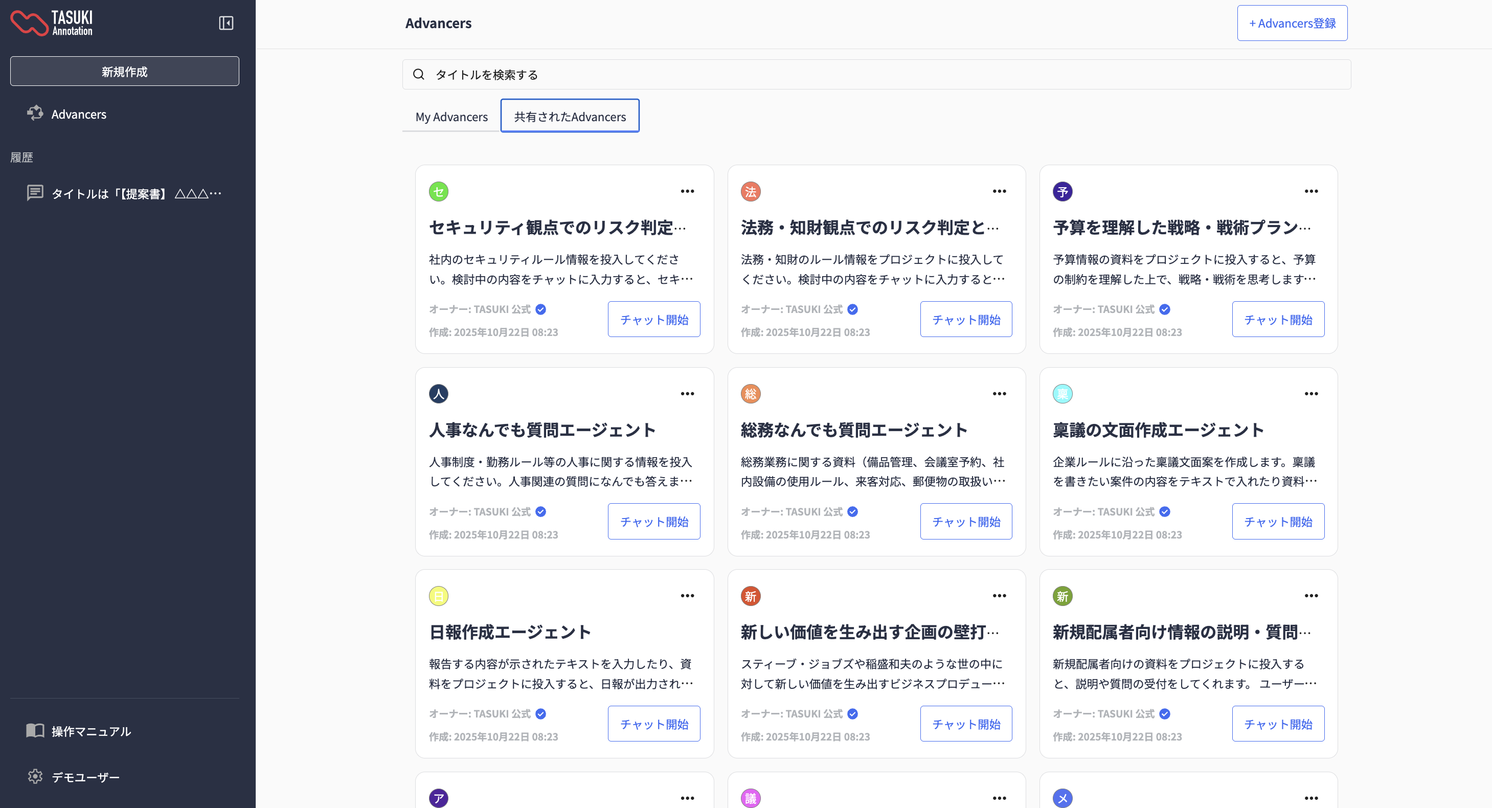Click the 新規作成 button in the sidebar
The height and width of the screenshot is (808, 1492).
tap(125, 71)
